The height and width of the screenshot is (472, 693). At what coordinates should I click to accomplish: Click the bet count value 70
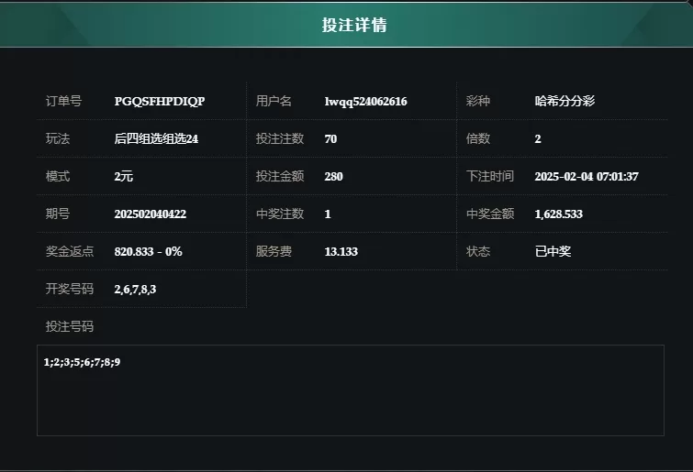coord(330,139)
